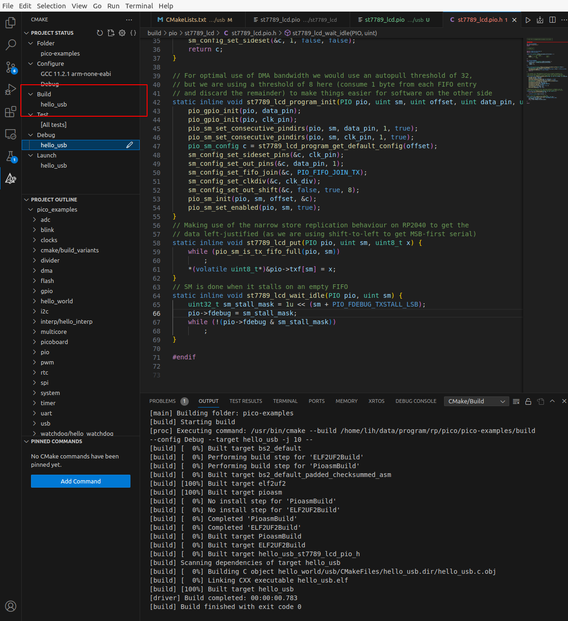
Task: Click the build path breadcrumb segment
Action: 154,33
